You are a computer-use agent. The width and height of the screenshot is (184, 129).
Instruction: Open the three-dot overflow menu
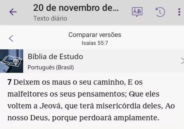pyautogui.click(x=179, y=12)
